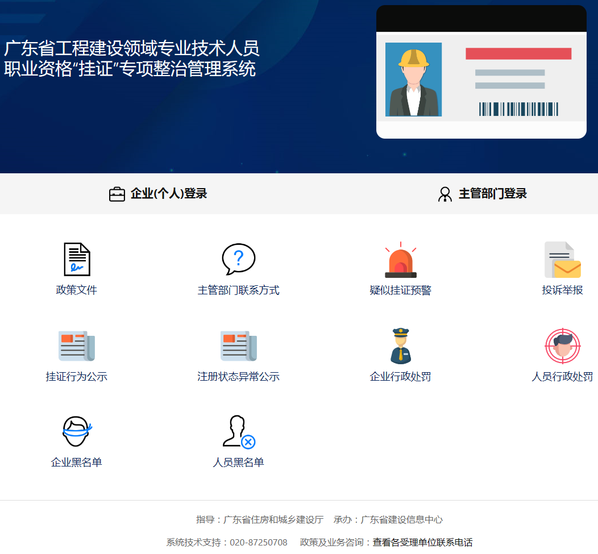598x554 pixels.
Task: Click the 人员黑名单 text label
Action: coord(238,463)
